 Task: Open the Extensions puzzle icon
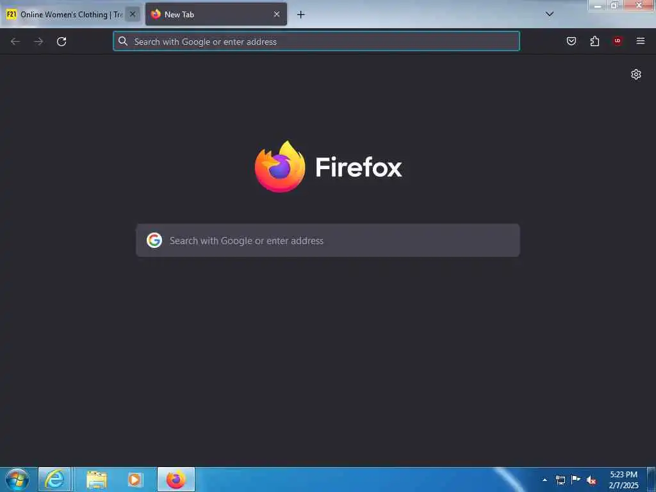pyautogui.click(x=594, y=41)
